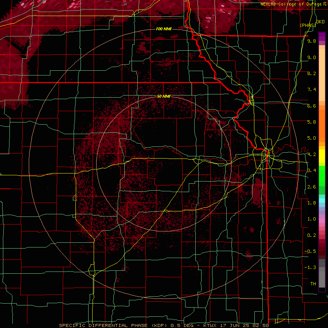Click the TH label on color scale
The width and height of the screenshot is (328, 328).
(x=313, y=284)
